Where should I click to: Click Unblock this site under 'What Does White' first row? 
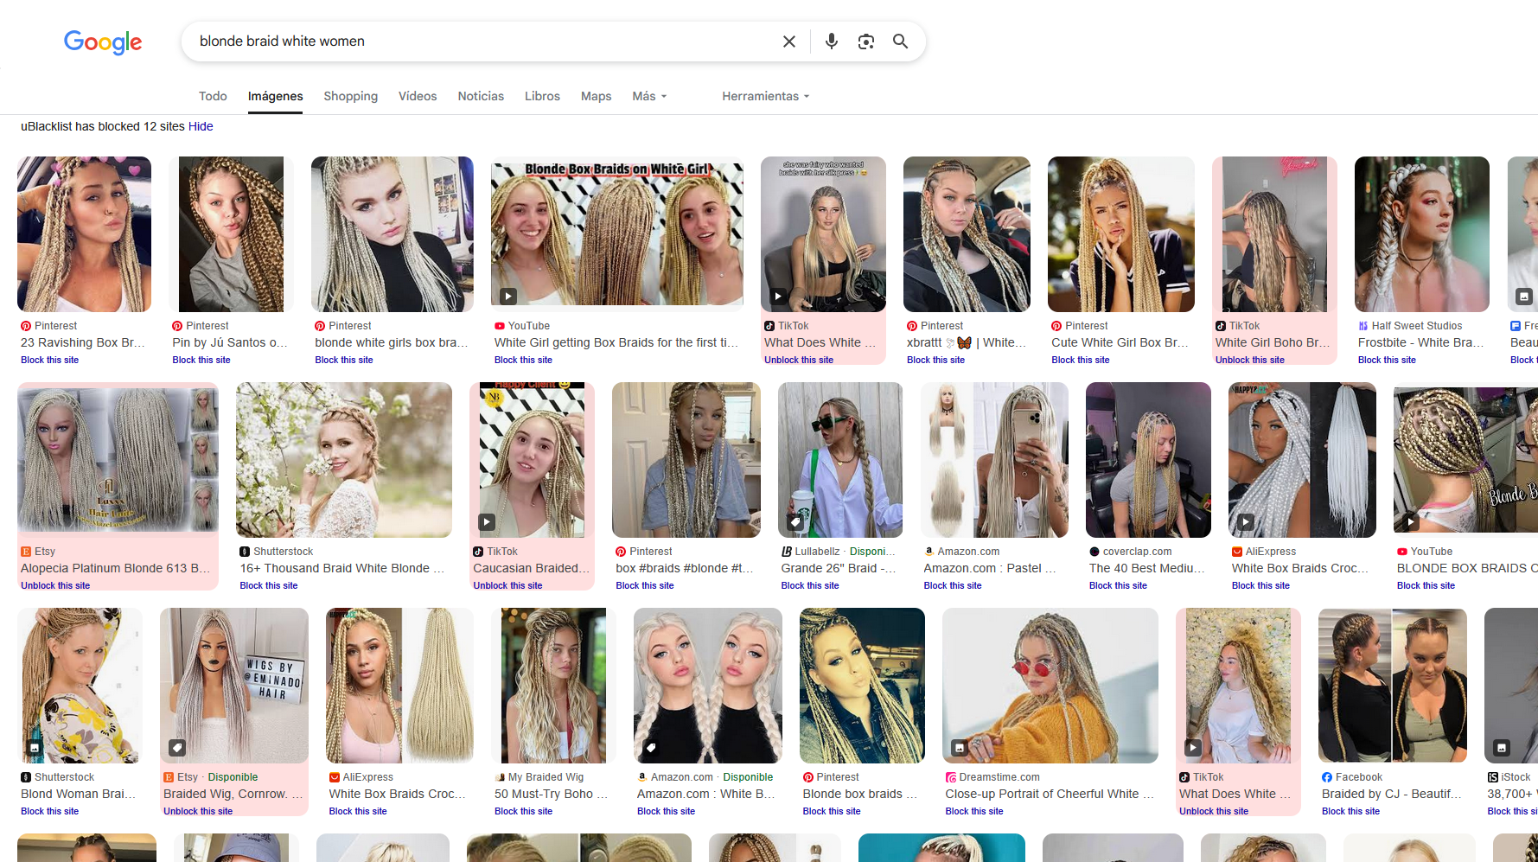click(x=799, y=360)
